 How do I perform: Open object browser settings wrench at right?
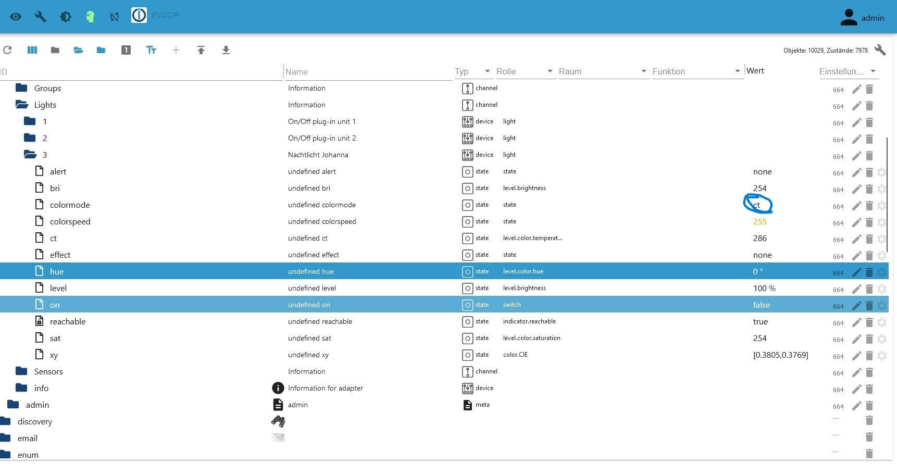880,50
